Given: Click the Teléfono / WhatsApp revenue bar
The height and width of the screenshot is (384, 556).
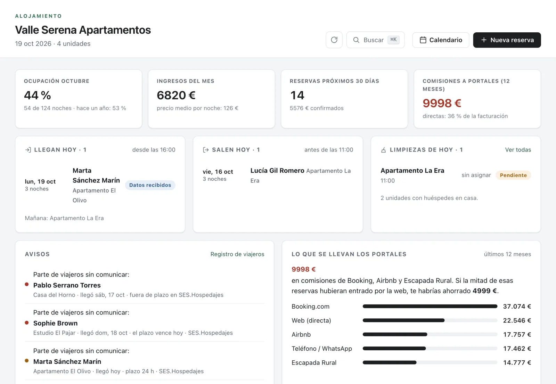Looking at the screenshot, I should click(x=430, y=349).
